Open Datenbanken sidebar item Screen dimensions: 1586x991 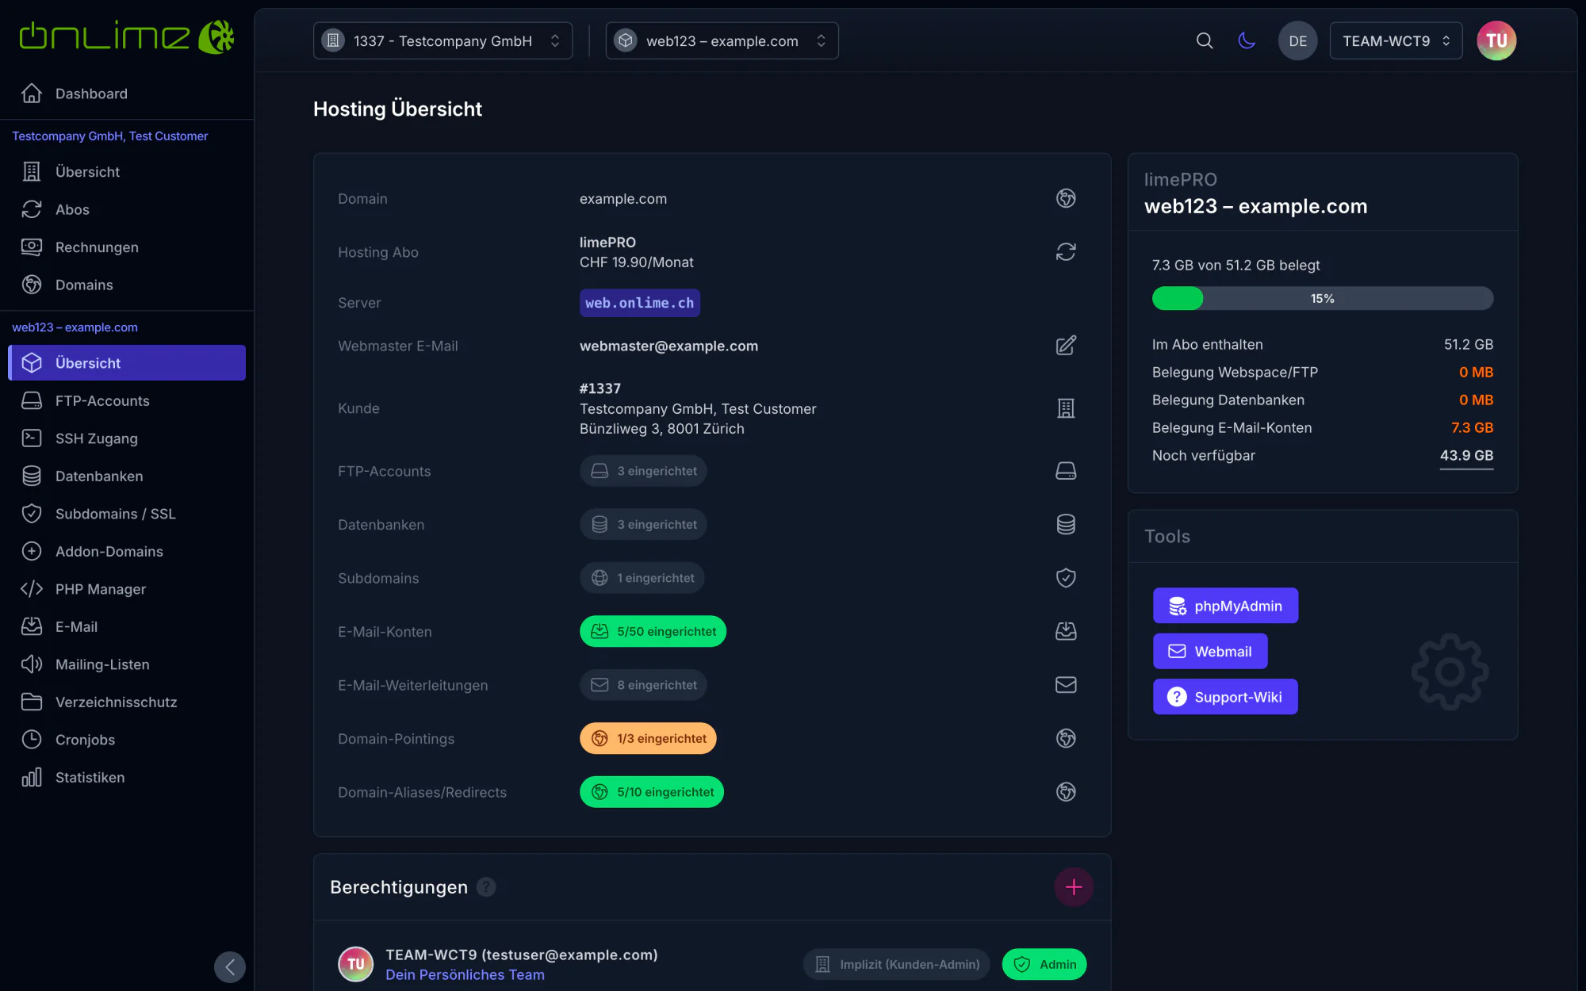pyautogui.click(x=127, y=476)
